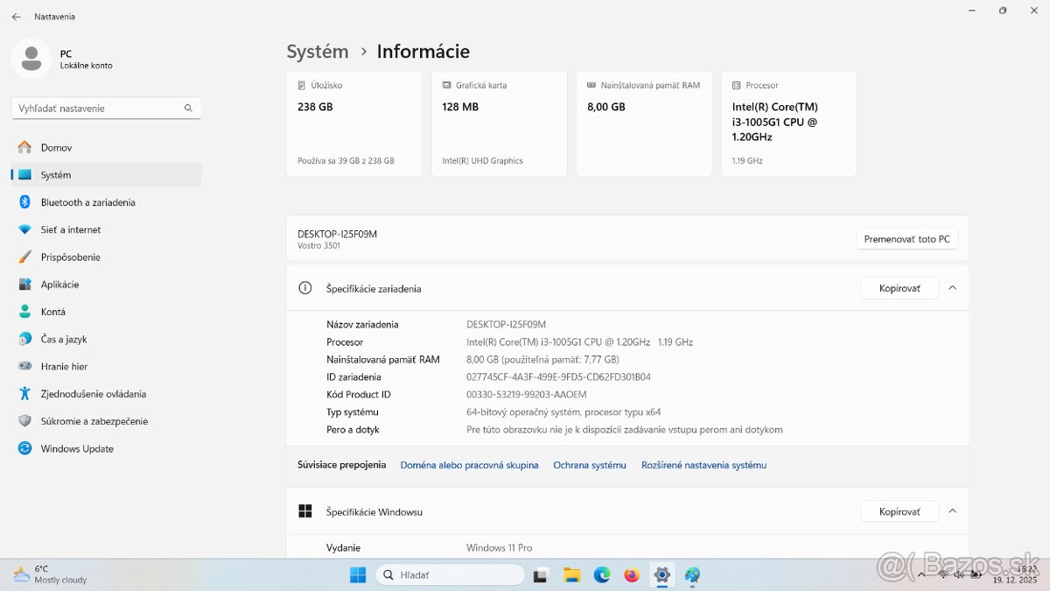
Task: Show hidden tray icons with the chevron
Action: (x=921, y=575)
